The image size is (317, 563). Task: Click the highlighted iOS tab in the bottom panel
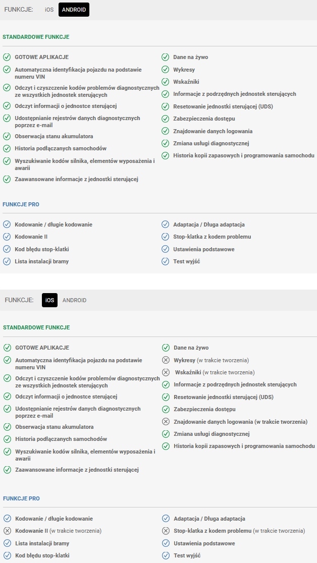pyautogui.click(x=49, y=300)
